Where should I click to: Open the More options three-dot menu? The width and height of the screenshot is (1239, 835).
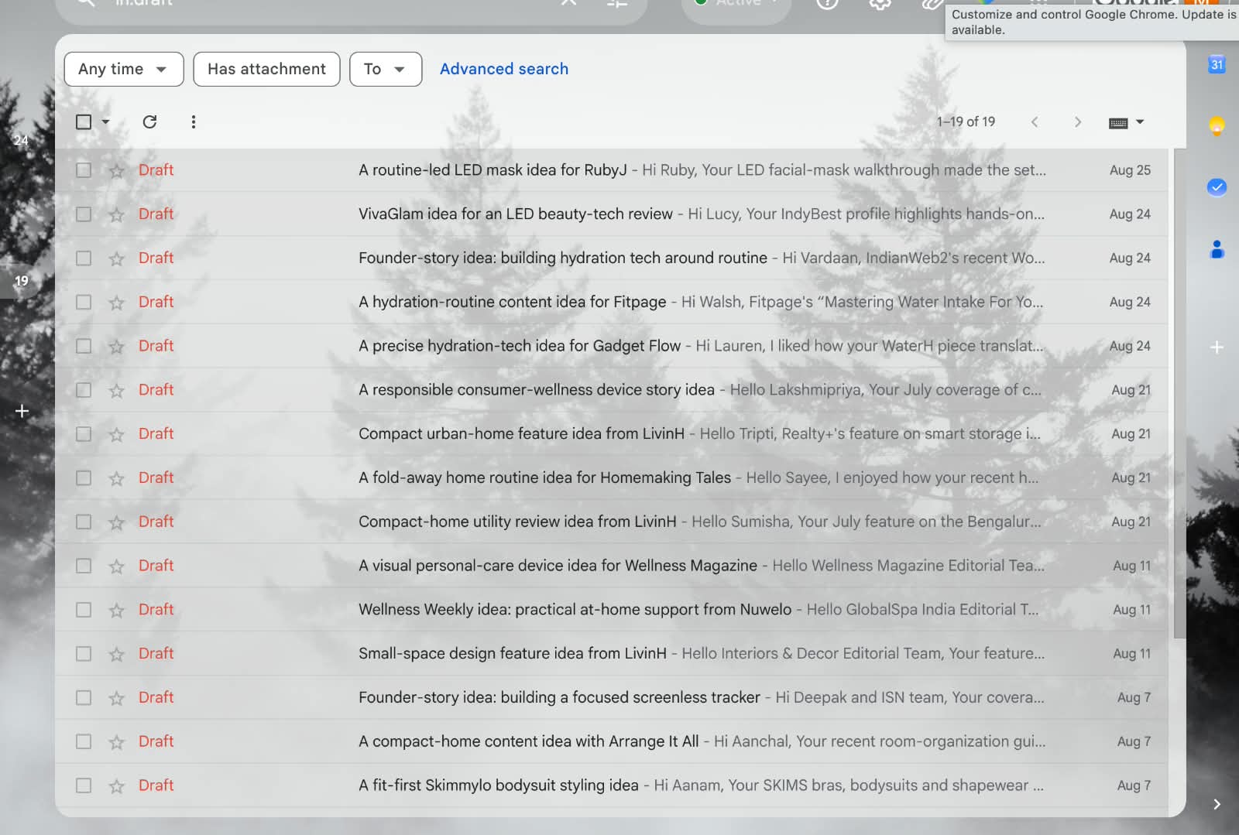pyautogui.click(x=194, y=121)
